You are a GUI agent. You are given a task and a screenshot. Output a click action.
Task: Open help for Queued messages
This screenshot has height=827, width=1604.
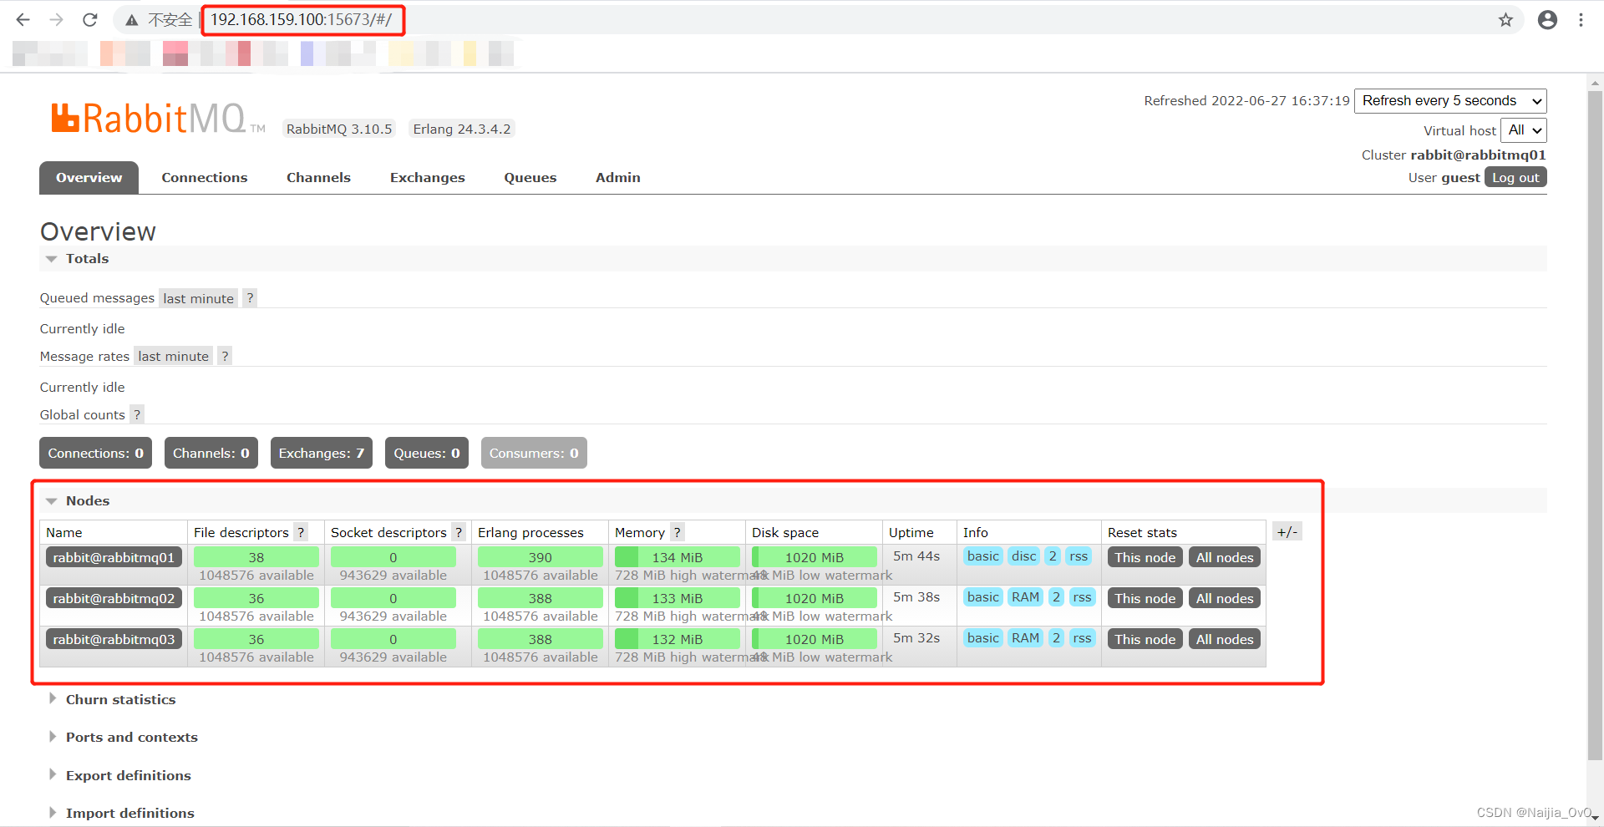(x=250, y=298)
